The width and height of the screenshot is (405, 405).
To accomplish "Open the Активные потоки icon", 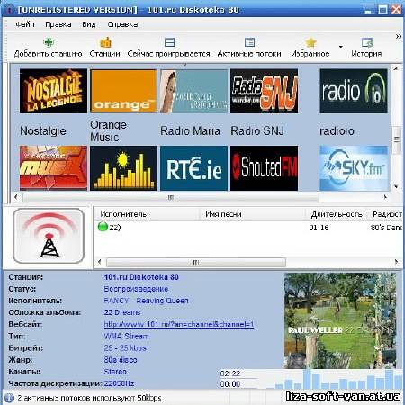I will [249, 42].
